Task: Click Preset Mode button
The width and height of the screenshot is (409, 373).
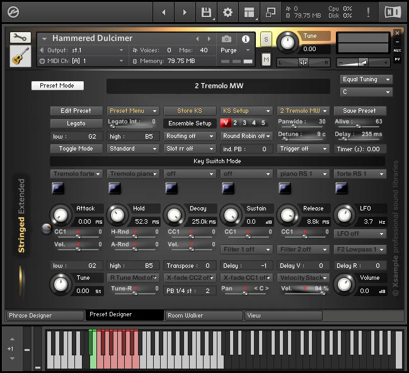Action: tap(57, 86)
